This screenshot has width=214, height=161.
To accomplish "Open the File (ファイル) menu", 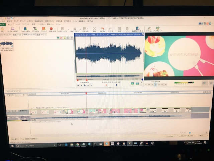I will 2,21.
